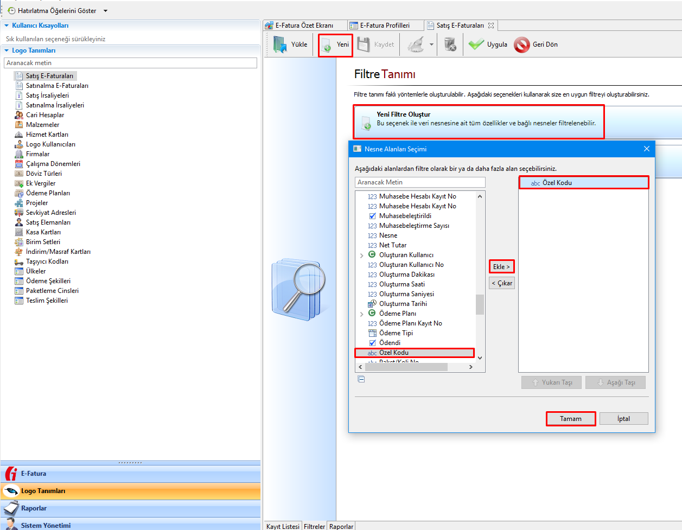Click the Yeni new record icon

click(327, 46)
